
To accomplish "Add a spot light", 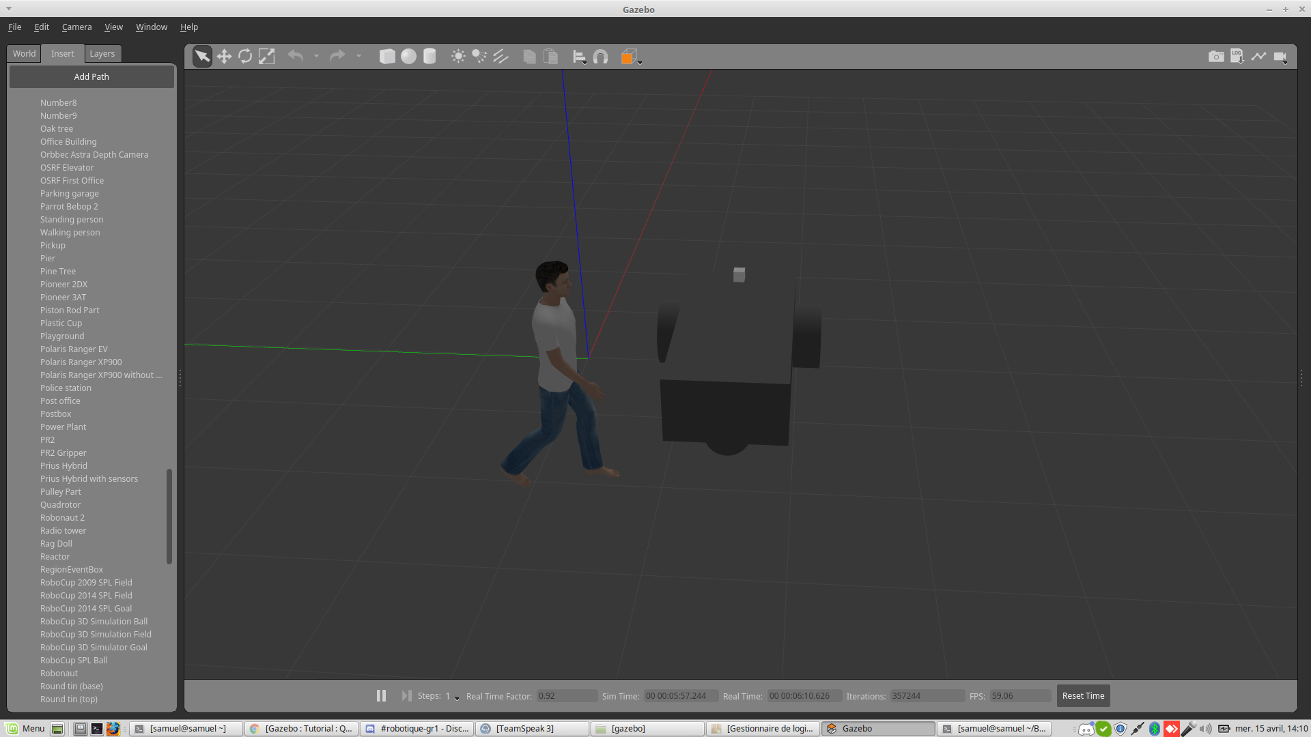I will pyautogui.click(x=479, y=57).
